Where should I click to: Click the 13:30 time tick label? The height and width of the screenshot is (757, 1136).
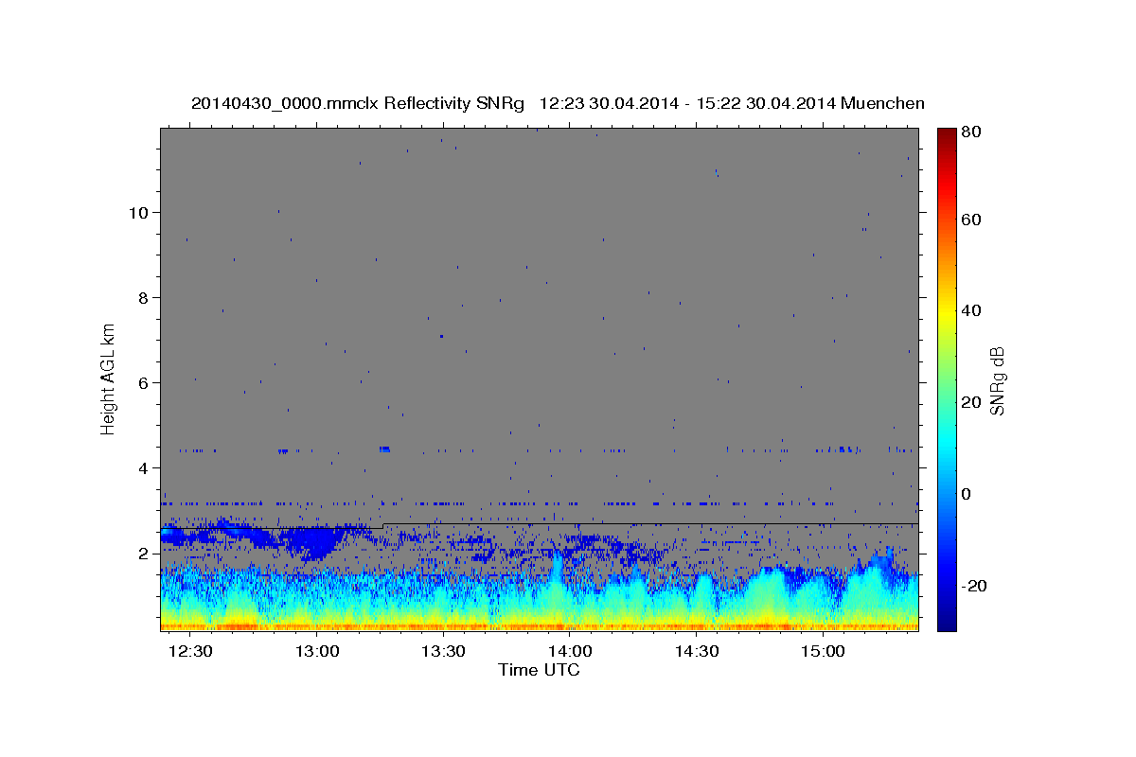pyautogui.click(x=444, y=651)
